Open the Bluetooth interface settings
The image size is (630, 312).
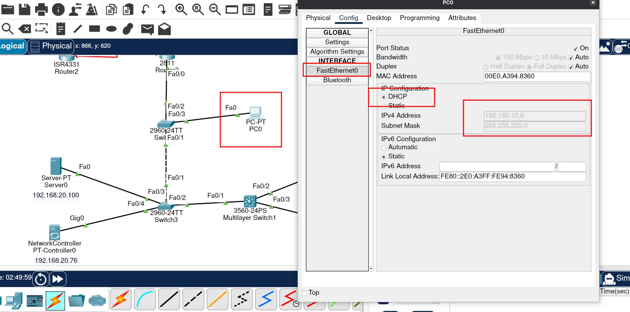tap(337, 80)
